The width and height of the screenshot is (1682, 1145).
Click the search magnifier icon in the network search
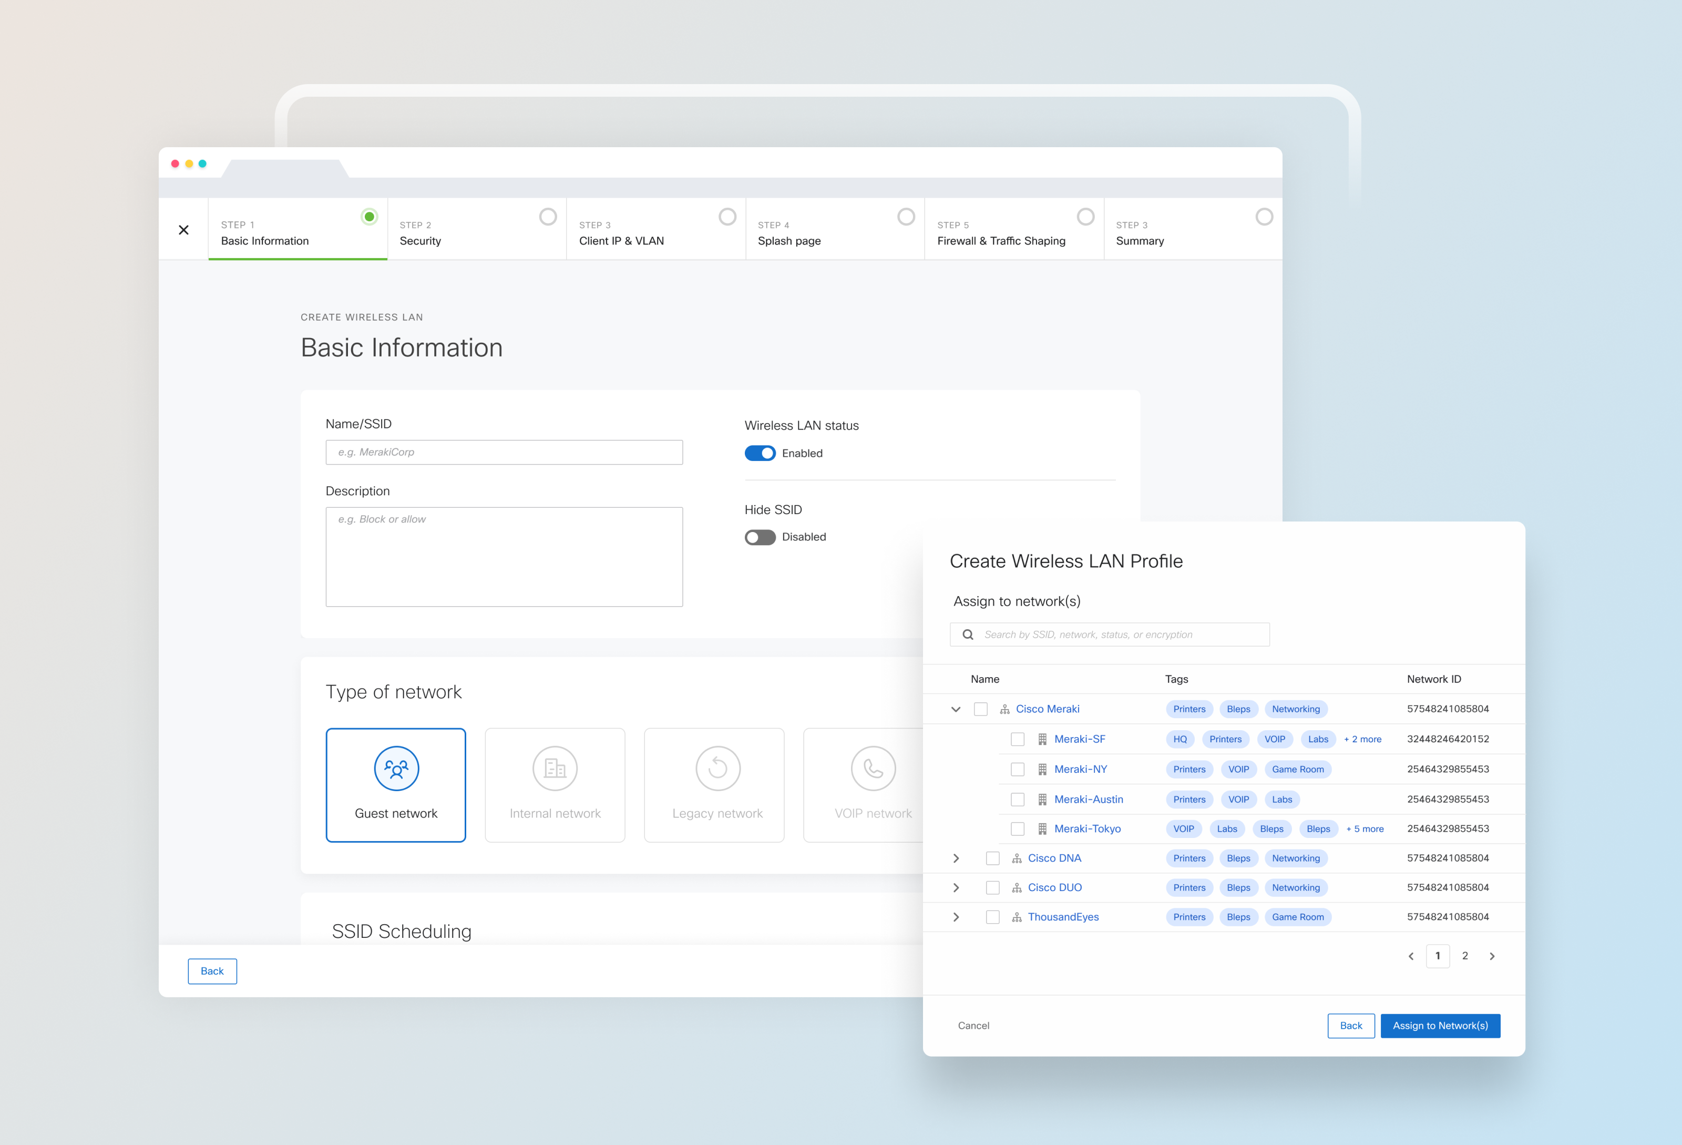[968, 635]
